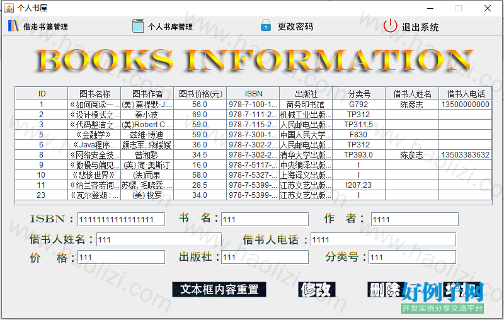Click phone cell 13503383632
Screen dimensions: 504x320
coord(466,155)
